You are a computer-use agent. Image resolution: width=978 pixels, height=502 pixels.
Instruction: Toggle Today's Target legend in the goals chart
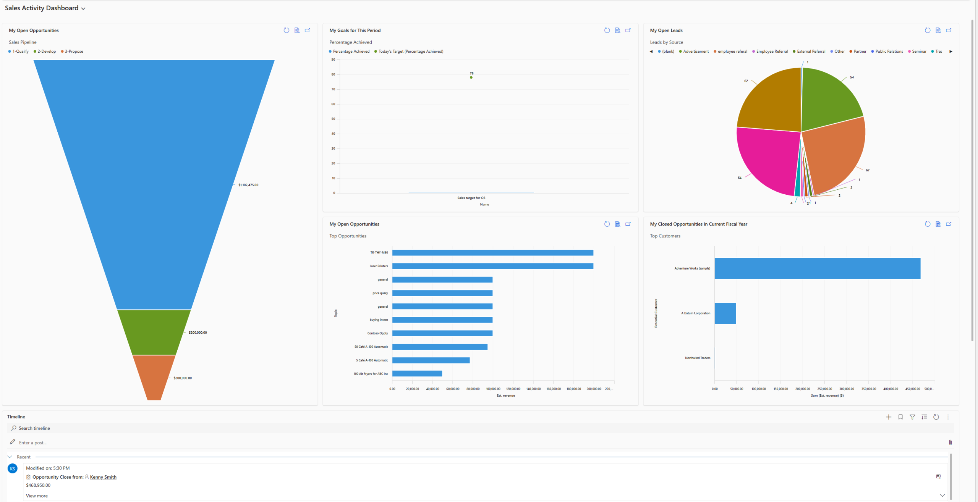tap(409, 51)
